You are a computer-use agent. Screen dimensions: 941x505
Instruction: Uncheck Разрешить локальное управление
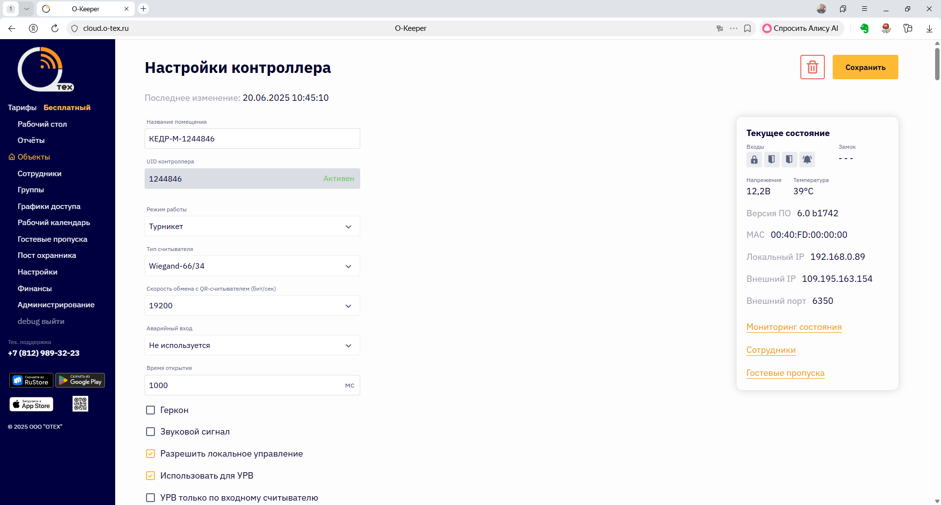[150, 454]
